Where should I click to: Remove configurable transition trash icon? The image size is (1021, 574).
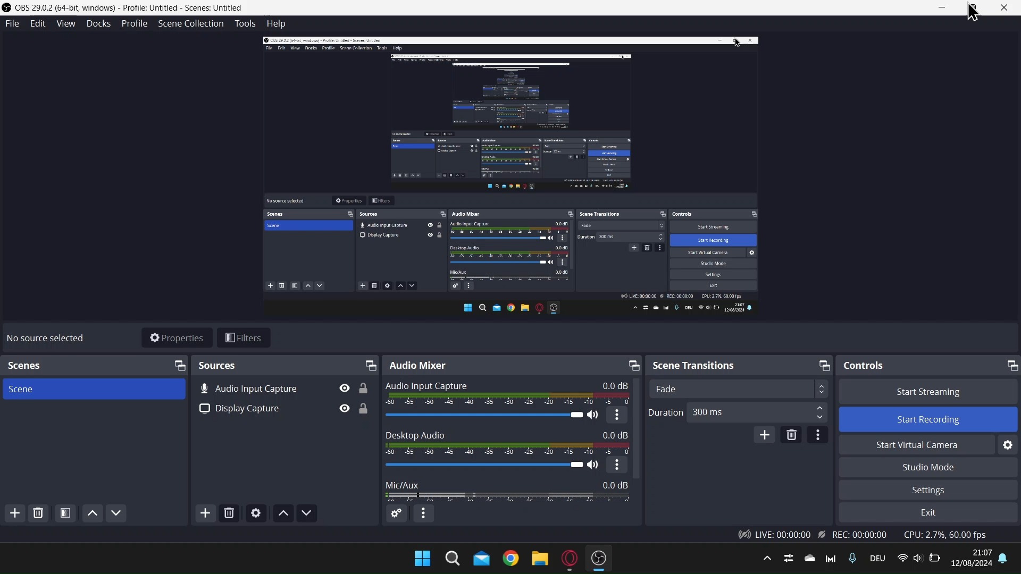[x=792, y=435]
